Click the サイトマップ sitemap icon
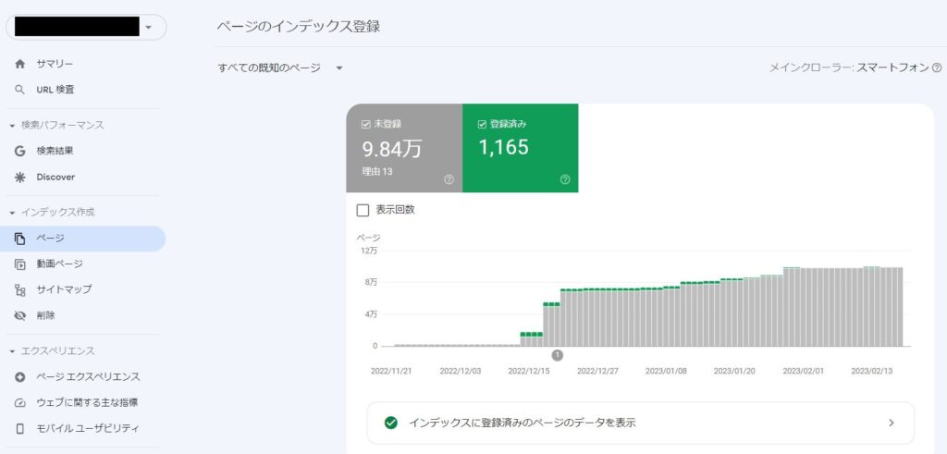This screenshot has width=947, height=454. [x=20, y=289]
